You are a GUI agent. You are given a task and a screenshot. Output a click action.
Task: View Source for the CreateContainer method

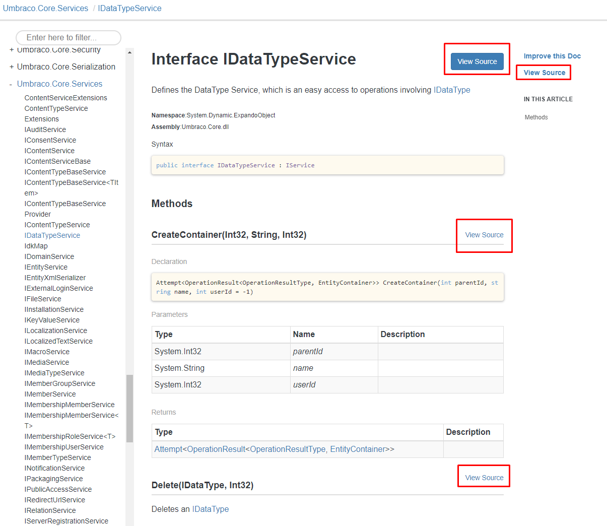click(484, 235)
